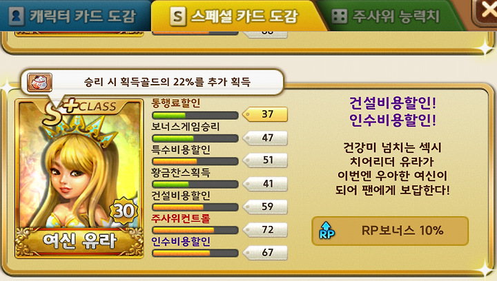Click the 72 dice control value tag
This screenshot has width=497, height=281.
click(265, 229)
